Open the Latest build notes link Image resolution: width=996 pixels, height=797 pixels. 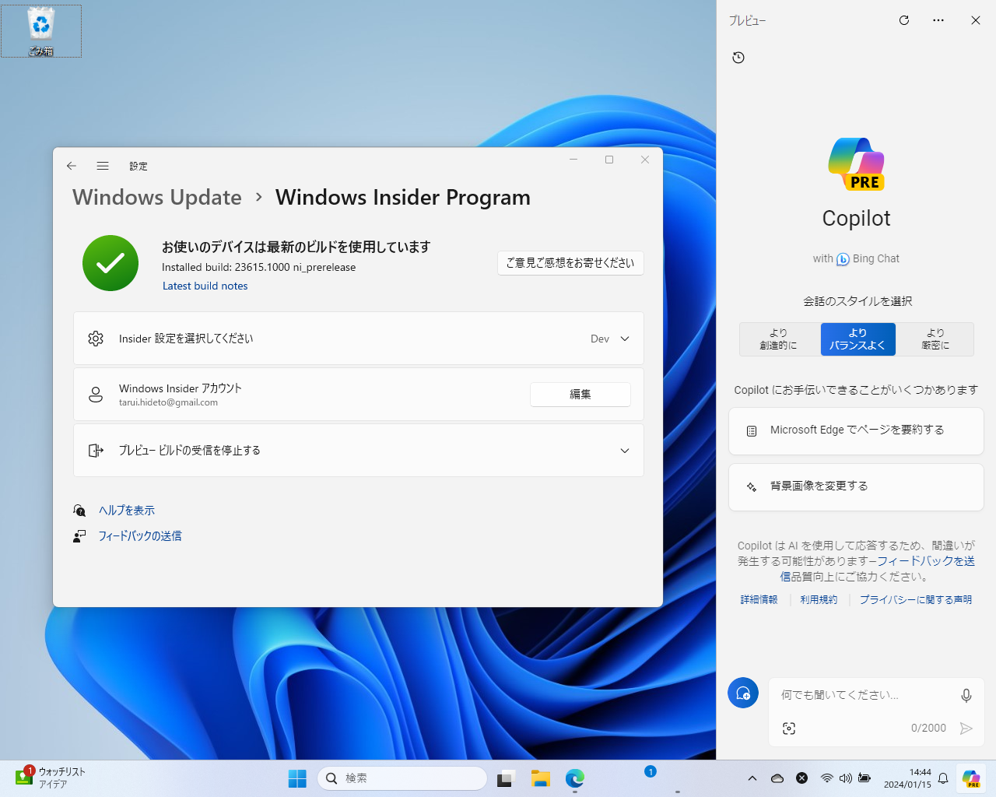pos(205,286)
